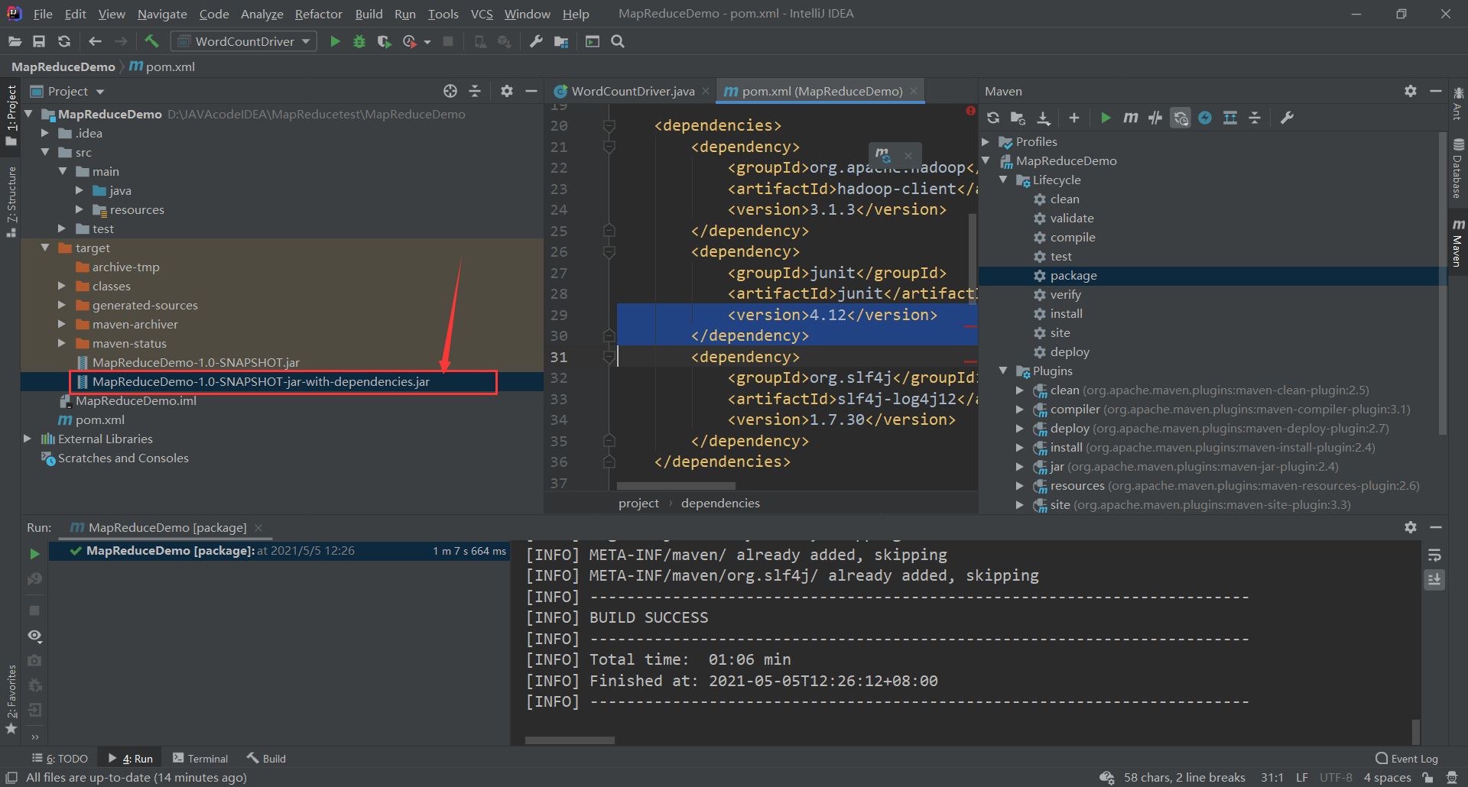Expand External Libraries node
The width and height of the screenshot is (1468, 787).
point(28,439)
